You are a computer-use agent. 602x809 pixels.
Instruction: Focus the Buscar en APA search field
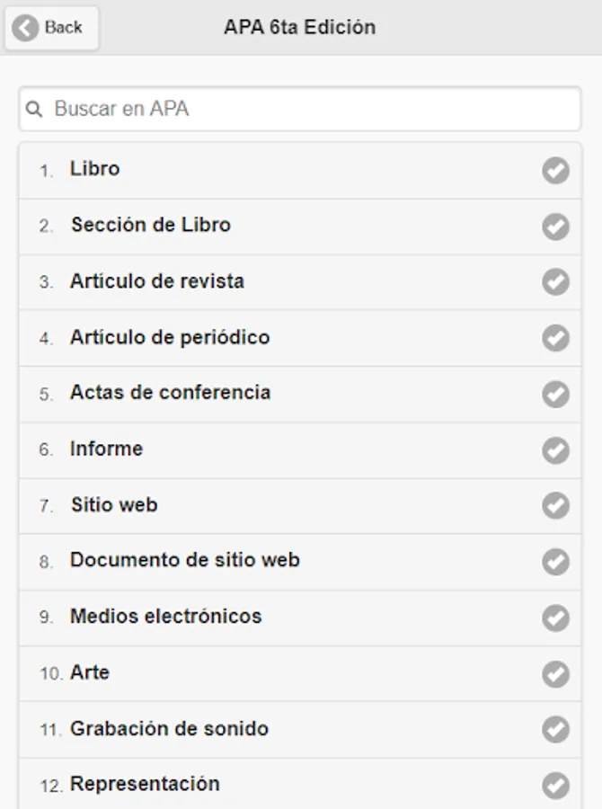pyautogui.click(x=305, y=110)
